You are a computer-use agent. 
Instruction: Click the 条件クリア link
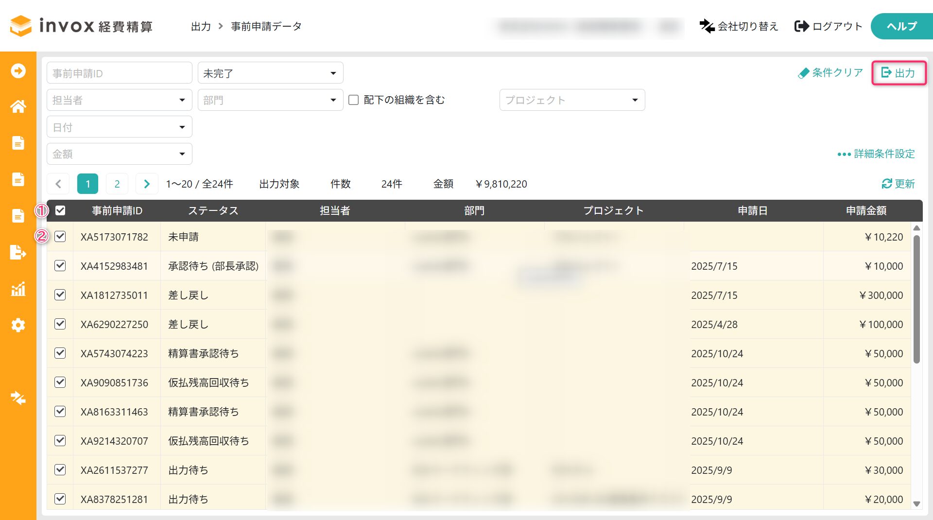(830, 73)
